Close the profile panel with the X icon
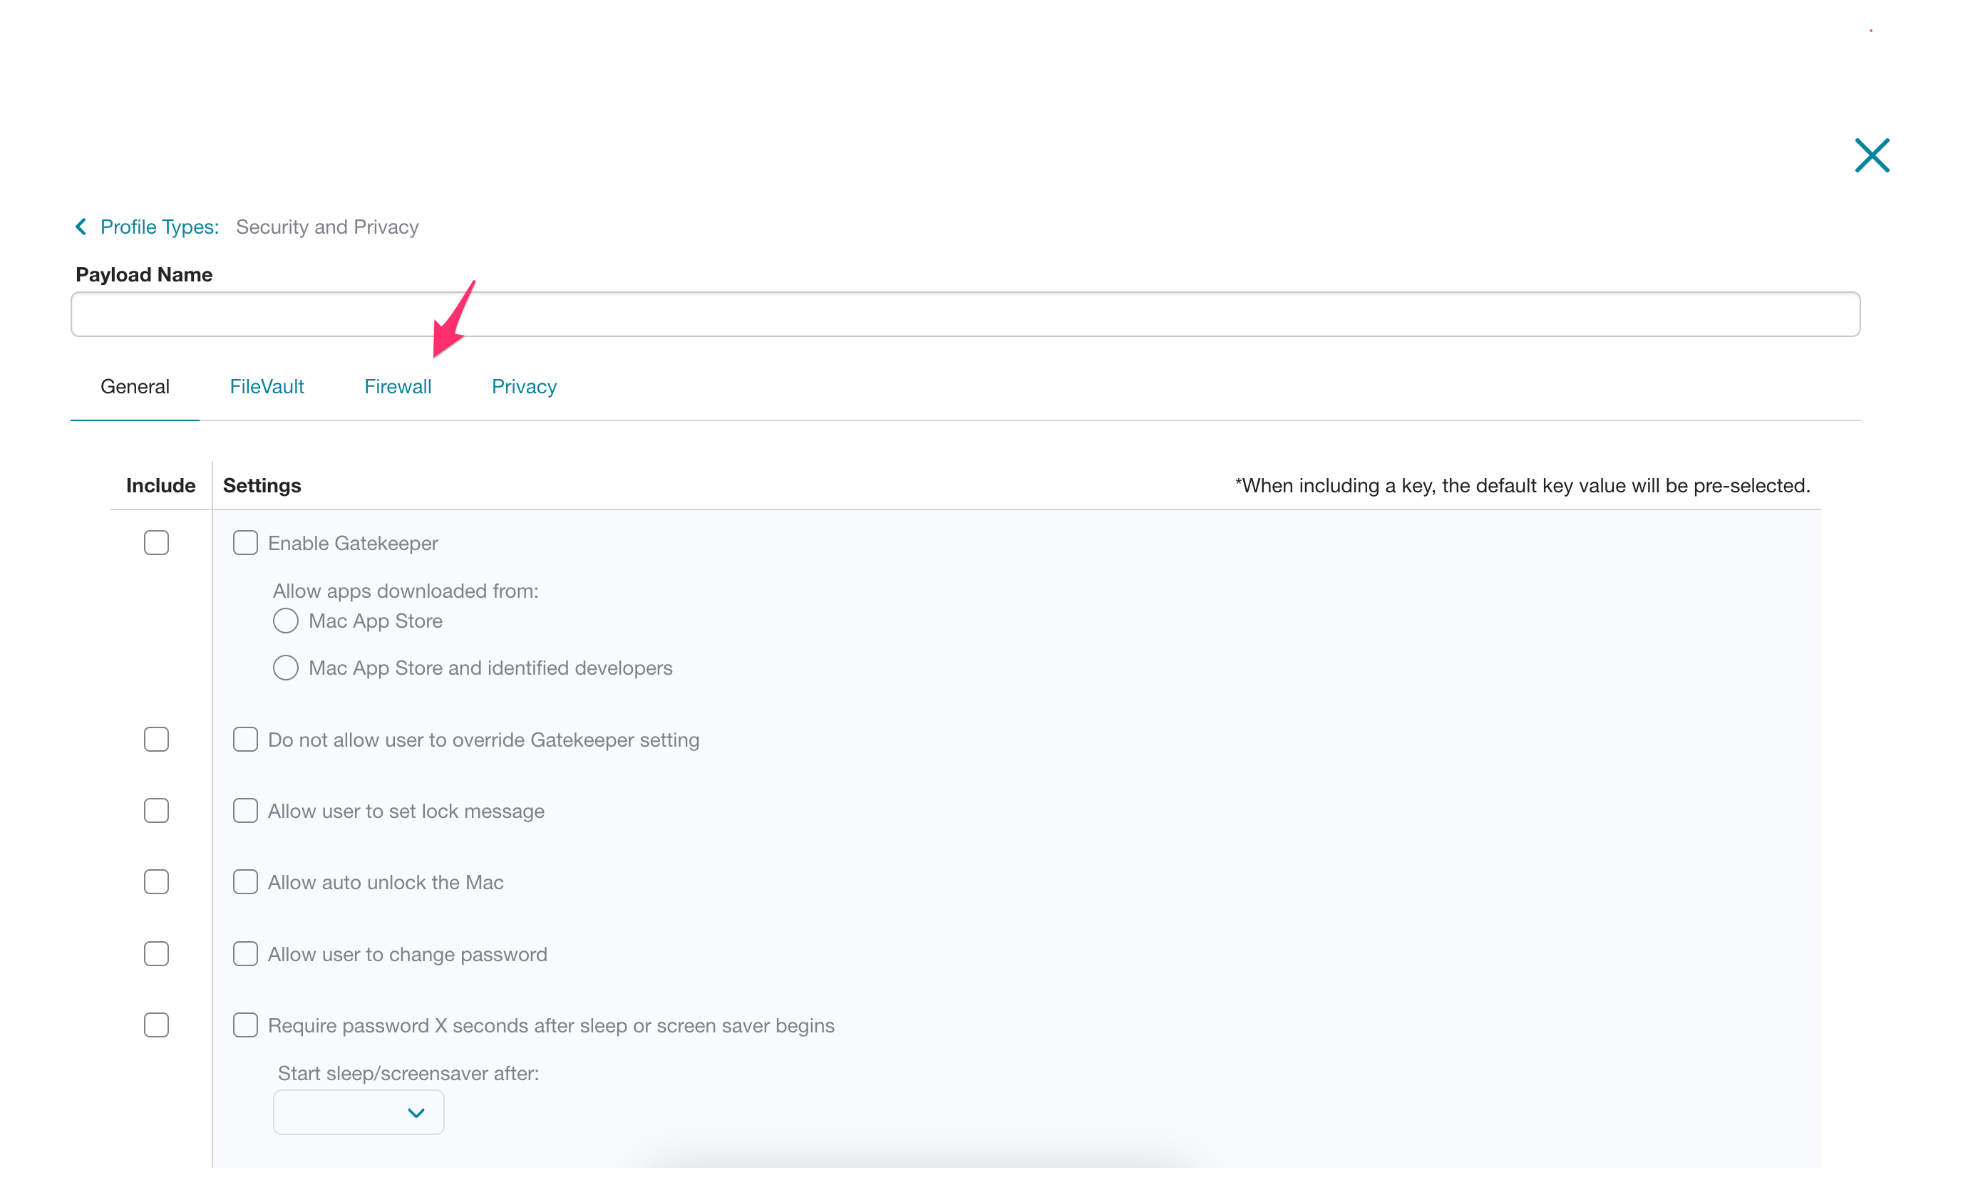Screen dimensions: 1963x1197 (1871, 155)
